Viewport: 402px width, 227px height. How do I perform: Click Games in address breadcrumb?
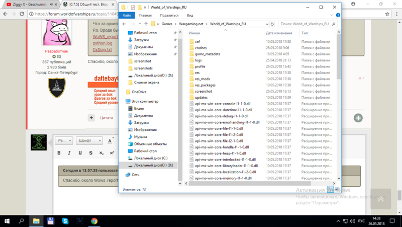167,24
